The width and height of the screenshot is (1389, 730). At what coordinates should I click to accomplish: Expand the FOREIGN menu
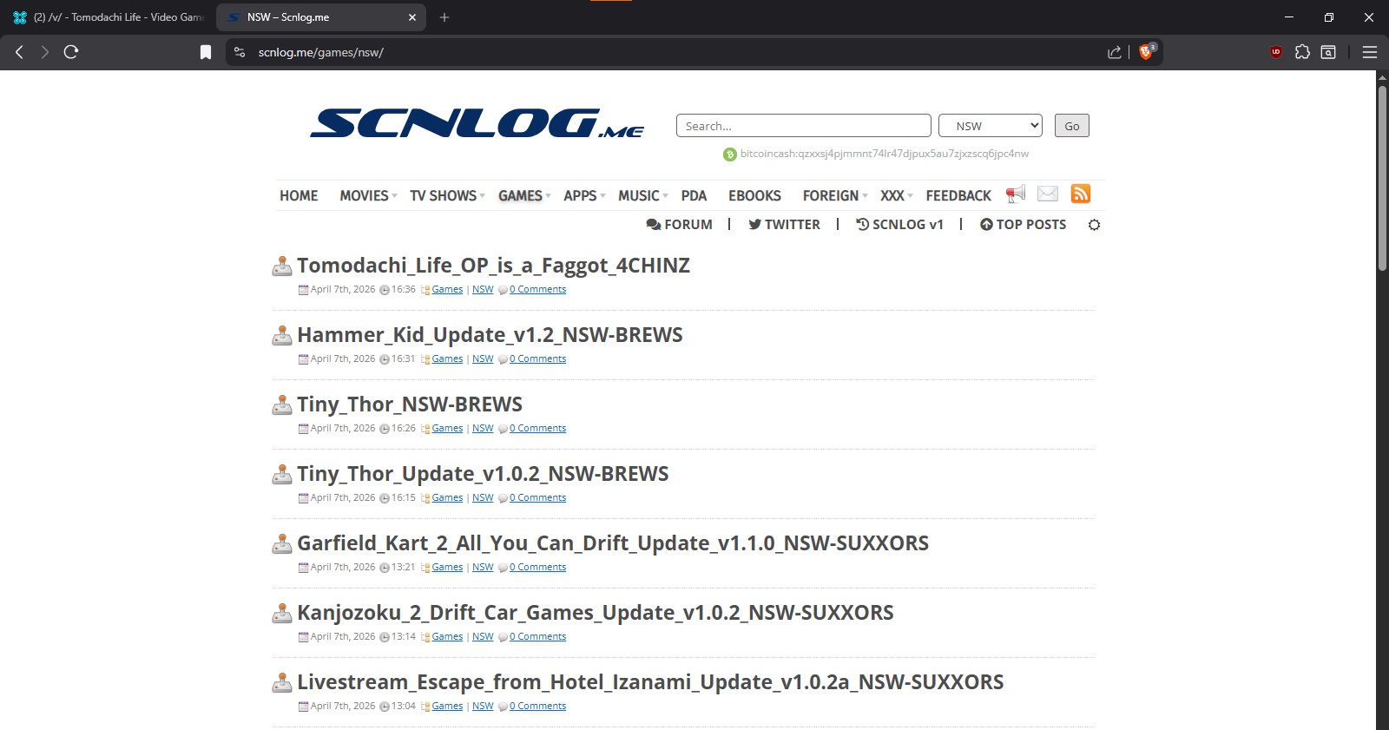835,196
